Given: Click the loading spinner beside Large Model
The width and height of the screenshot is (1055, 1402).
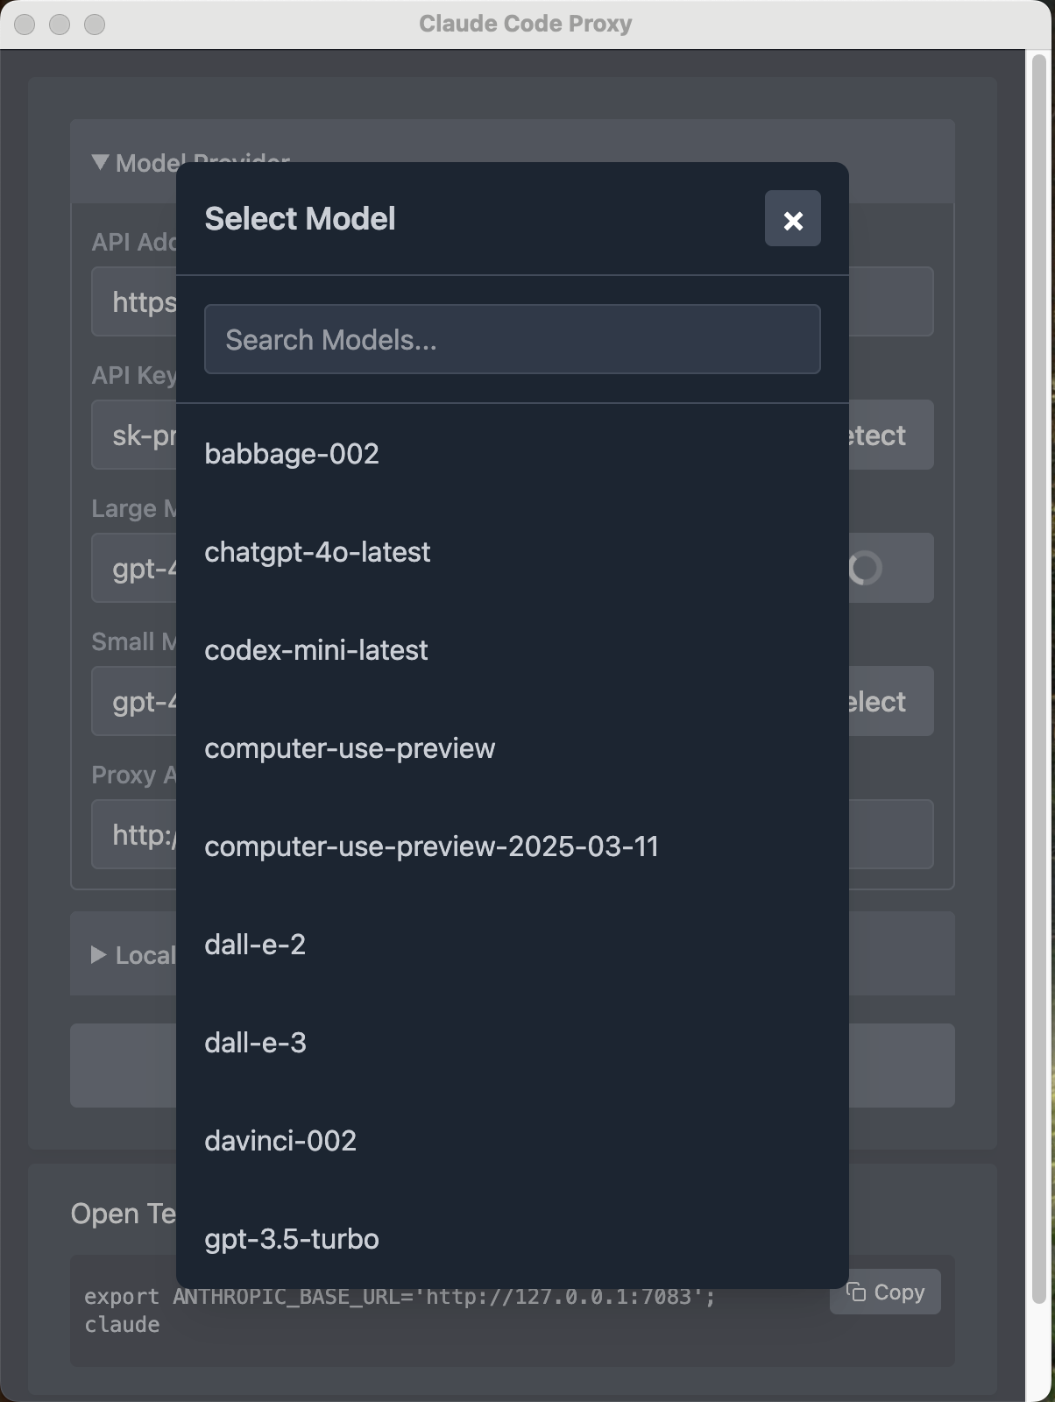Looking at the screenshot, I should (x=864, y=568).
